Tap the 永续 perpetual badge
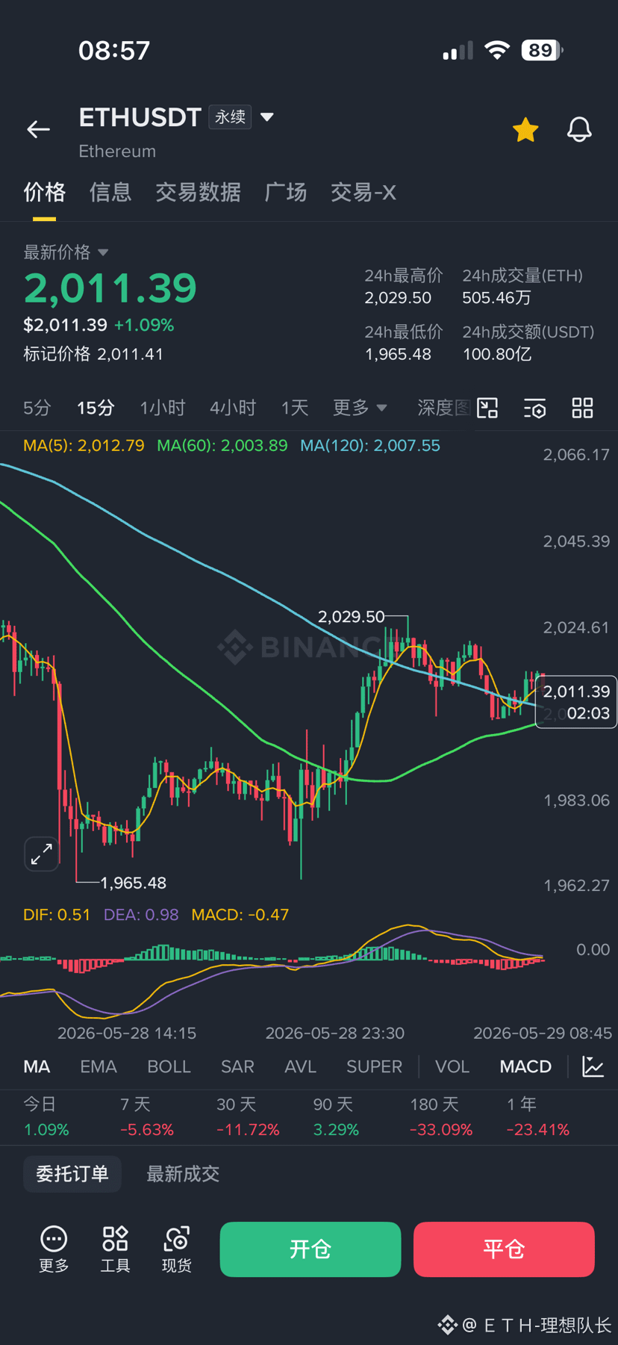618x1345 pixels. tap(230, 117)
